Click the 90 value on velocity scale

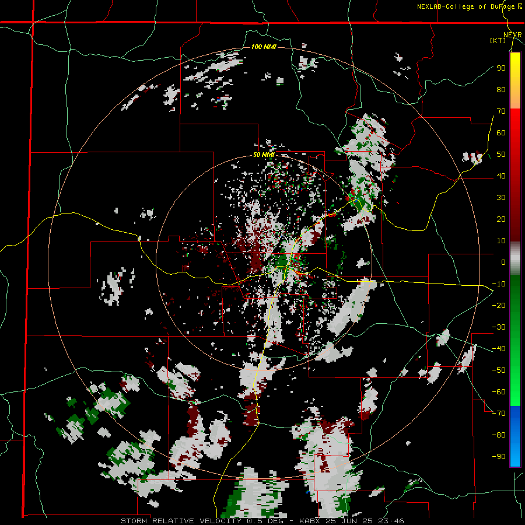[x=501, y=68]
